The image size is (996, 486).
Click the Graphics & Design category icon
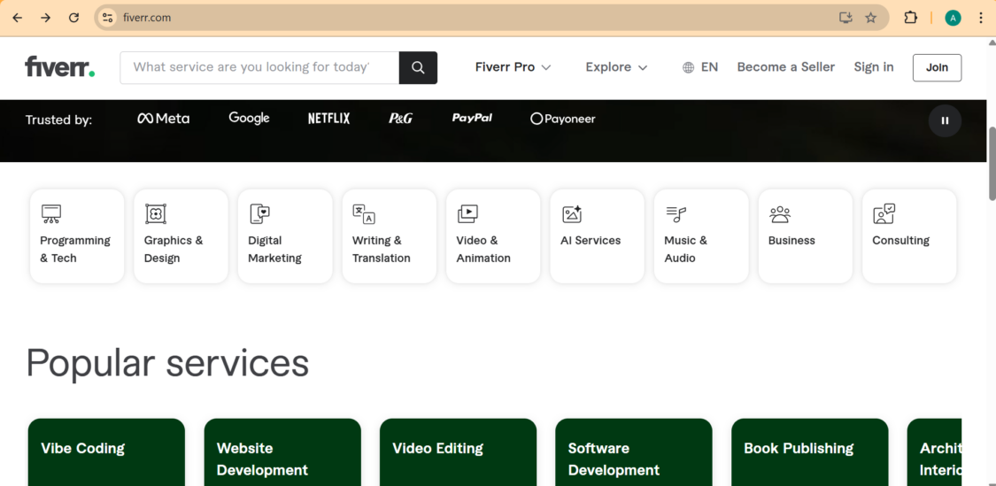(x=156, y=214)
